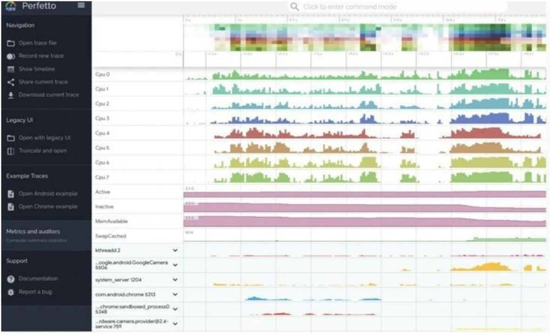Click the hamburger menu icon beside Perfetto

(x=81, y=5)
